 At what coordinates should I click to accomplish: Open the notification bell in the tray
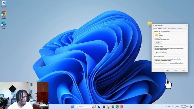187,107
